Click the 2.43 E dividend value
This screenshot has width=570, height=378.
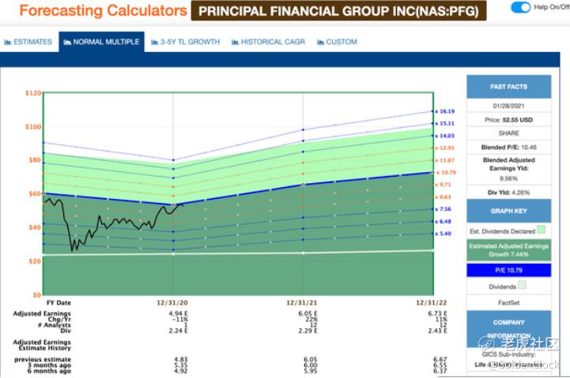(438, 331)
